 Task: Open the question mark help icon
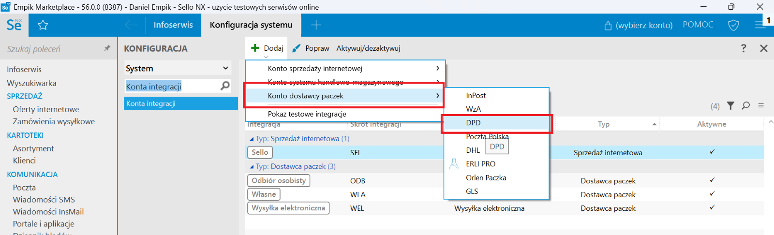pos(744,48)
